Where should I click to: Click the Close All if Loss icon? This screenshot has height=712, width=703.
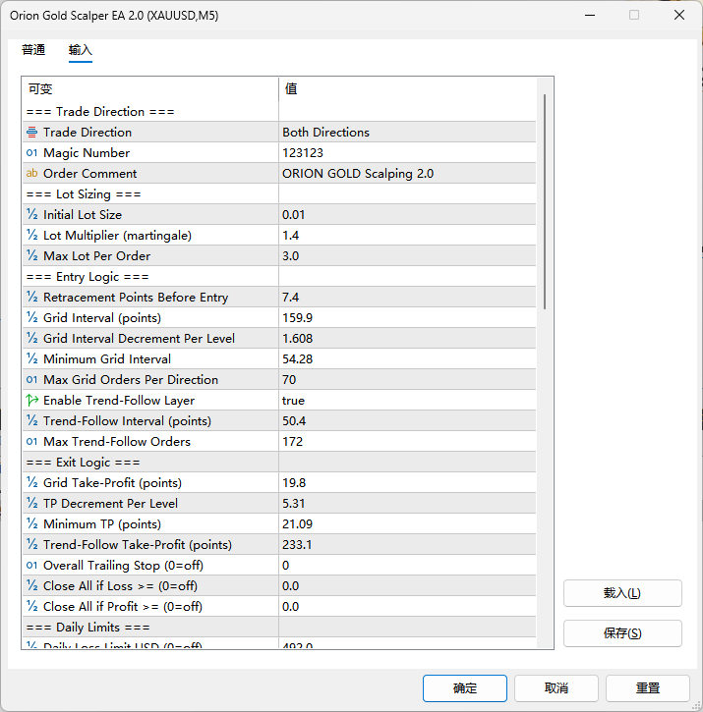31,586
